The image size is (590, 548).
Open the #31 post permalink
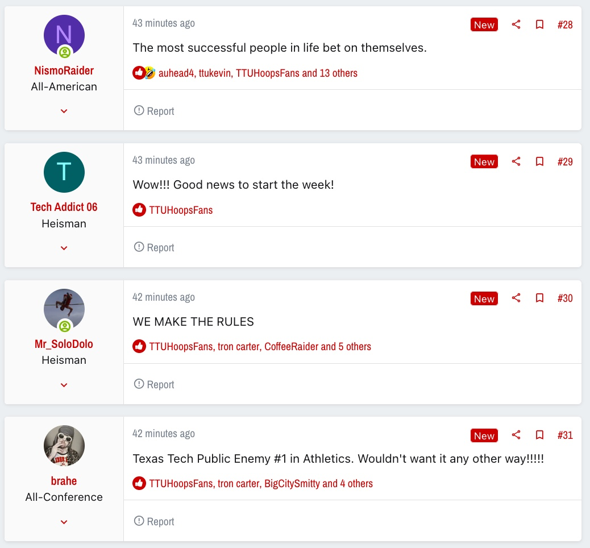565,435
